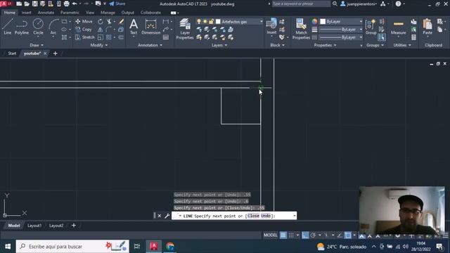Click the Insert block icon
The width and height of the screenshot is (450, 253).
271,27
